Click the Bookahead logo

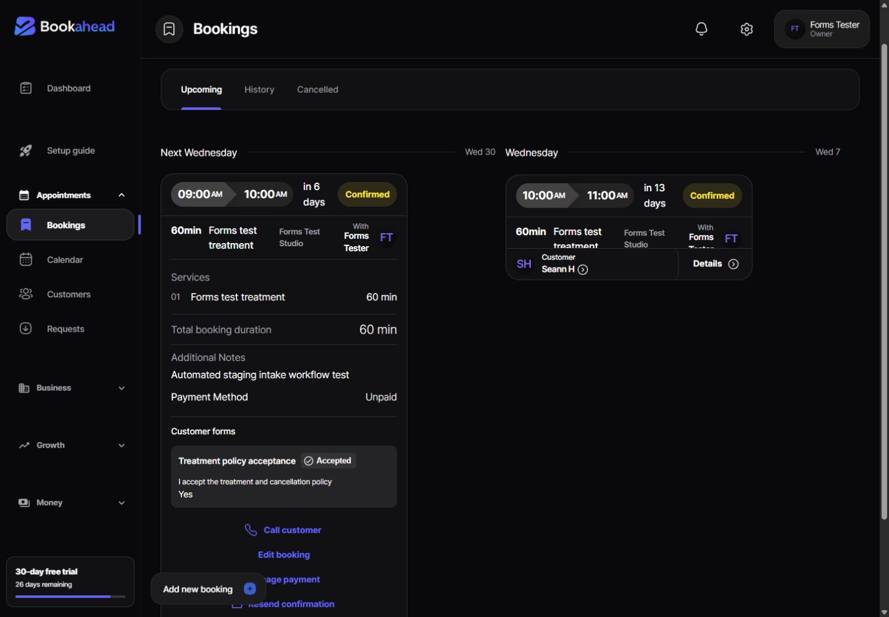click(64, 26)
